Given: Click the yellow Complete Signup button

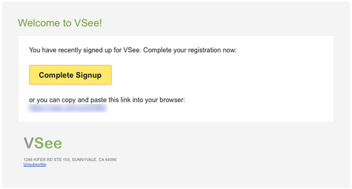Looking at the screenshot, I should 70,75.
